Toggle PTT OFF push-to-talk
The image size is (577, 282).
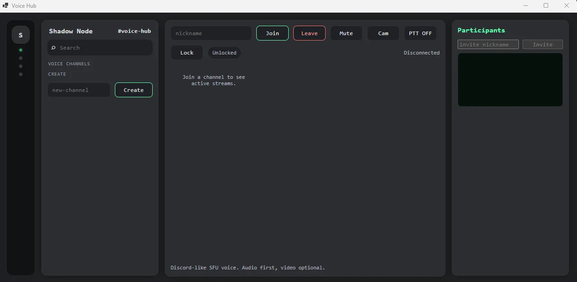(x=420, y=33)
